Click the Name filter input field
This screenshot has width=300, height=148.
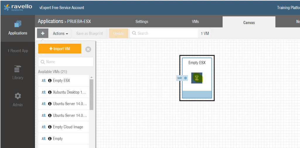click(66, 62)
